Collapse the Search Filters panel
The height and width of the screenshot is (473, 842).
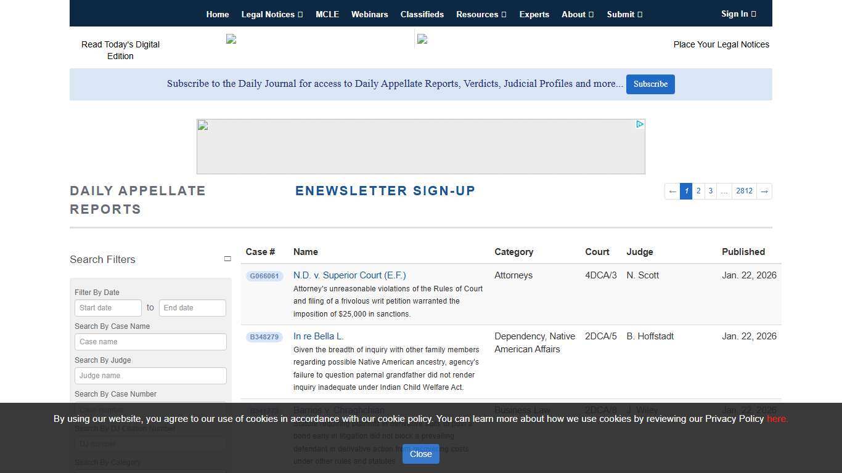(227, 259)
